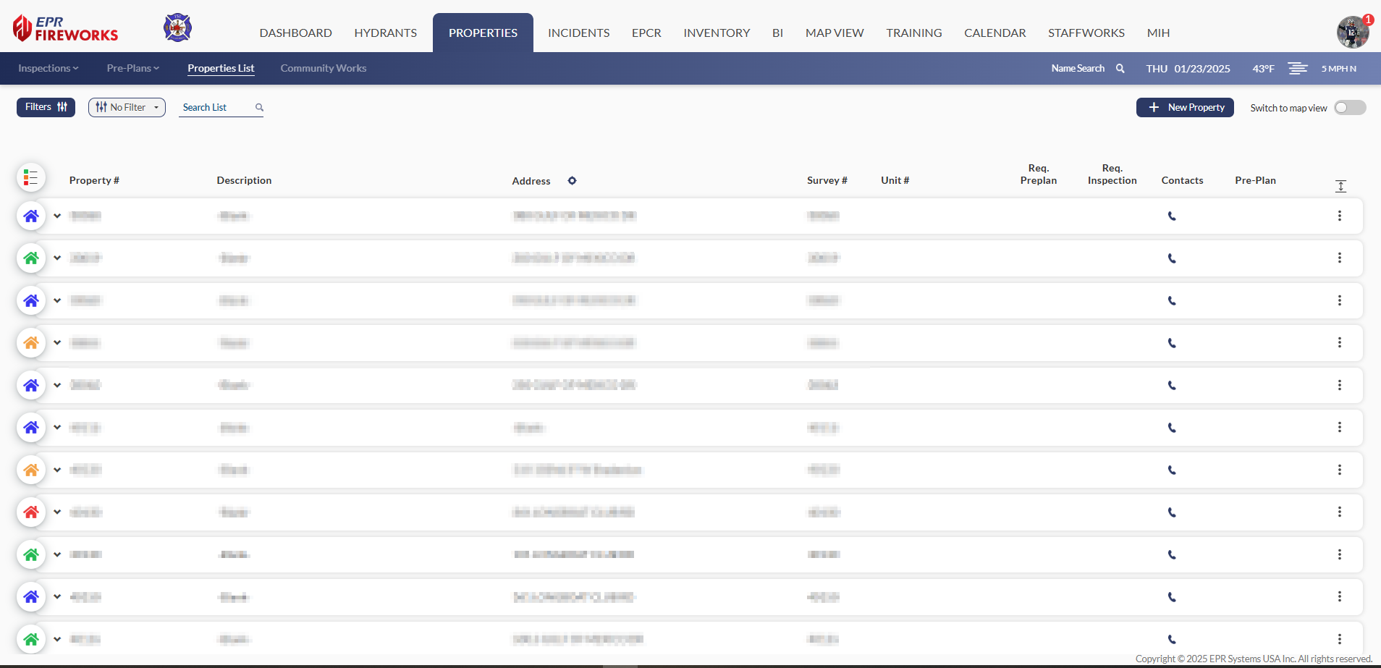Click the expand rows height icon
The width and height of the screenshot is (1381, 668).
click(1340, 187)
